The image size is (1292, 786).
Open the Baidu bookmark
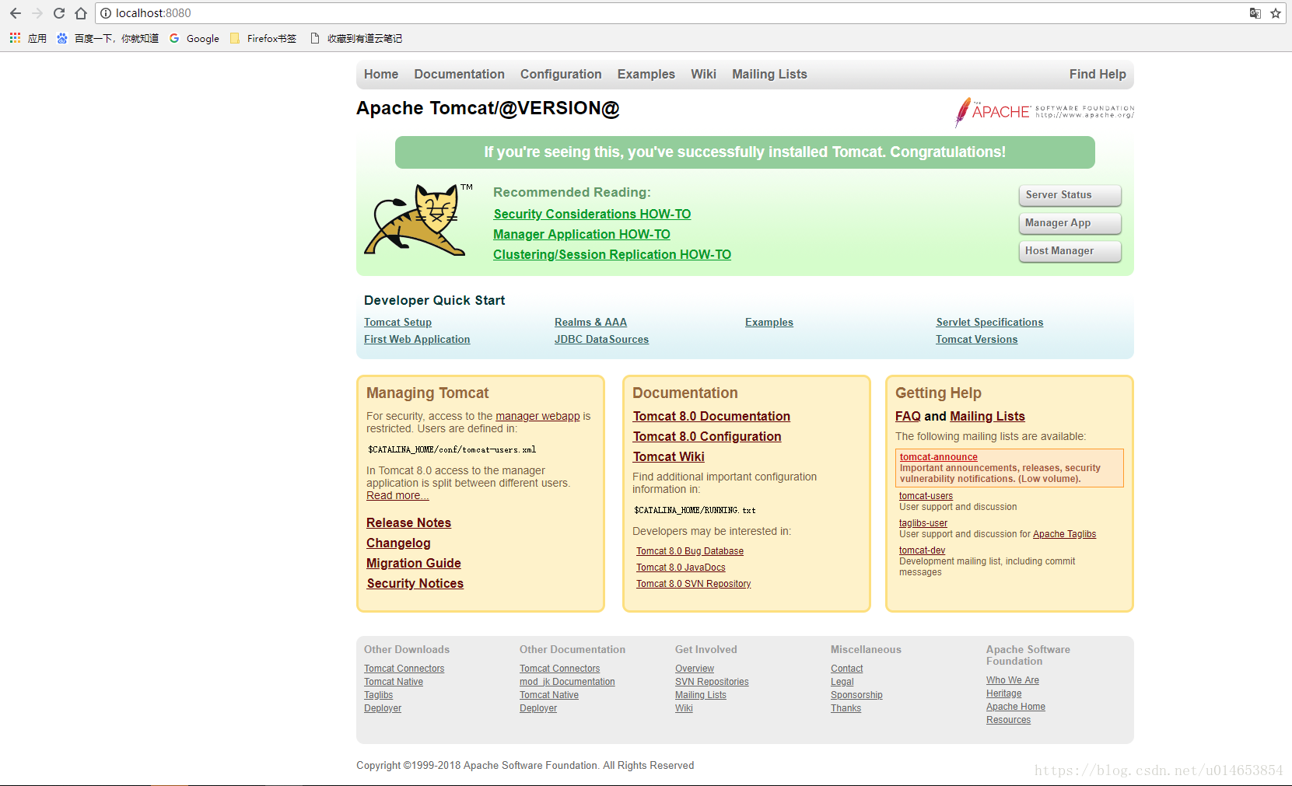click(107, 38)
